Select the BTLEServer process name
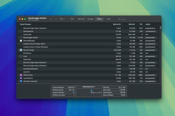The width and height of the screenshot is (175, 116). 27,53
